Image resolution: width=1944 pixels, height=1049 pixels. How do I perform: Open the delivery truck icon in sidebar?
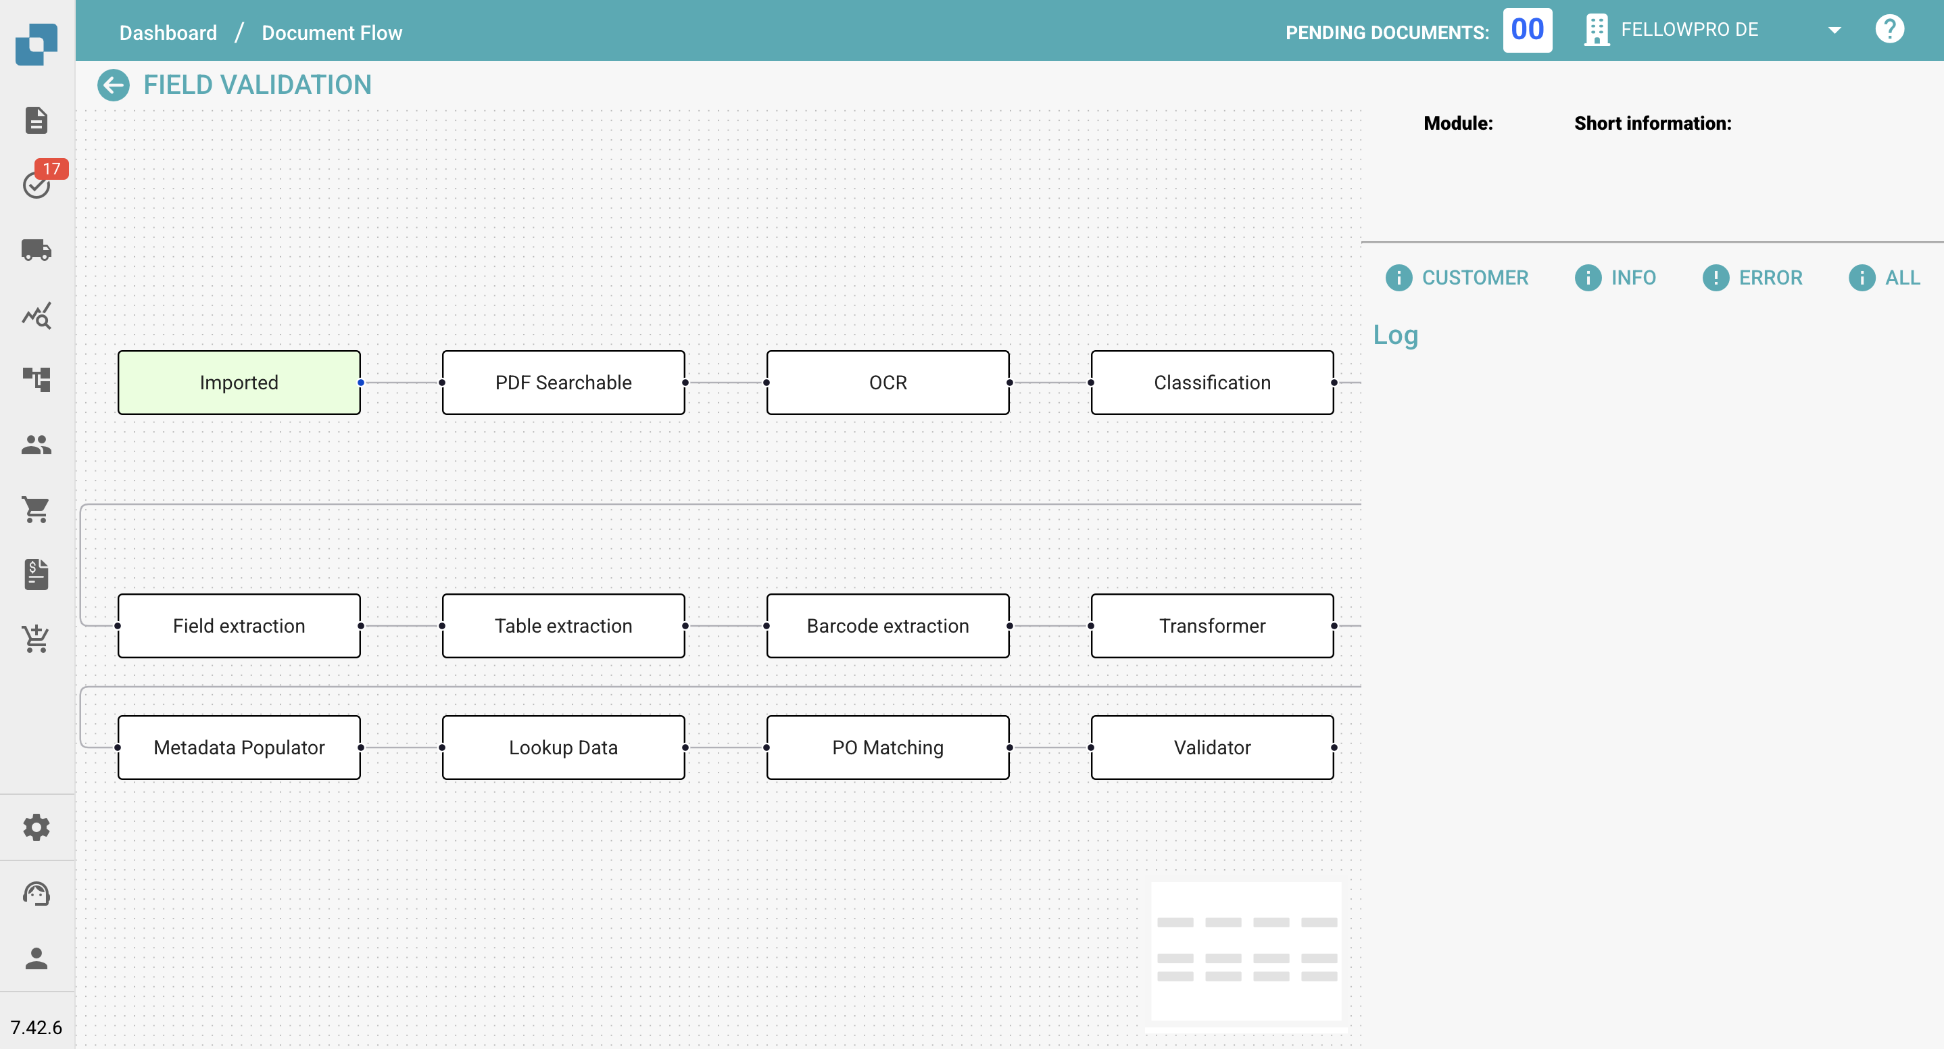37,249
